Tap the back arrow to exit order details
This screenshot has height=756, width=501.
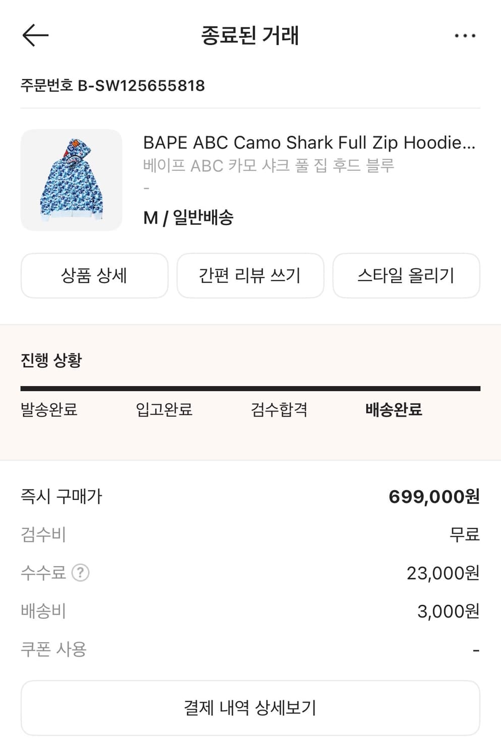[34, 35]
